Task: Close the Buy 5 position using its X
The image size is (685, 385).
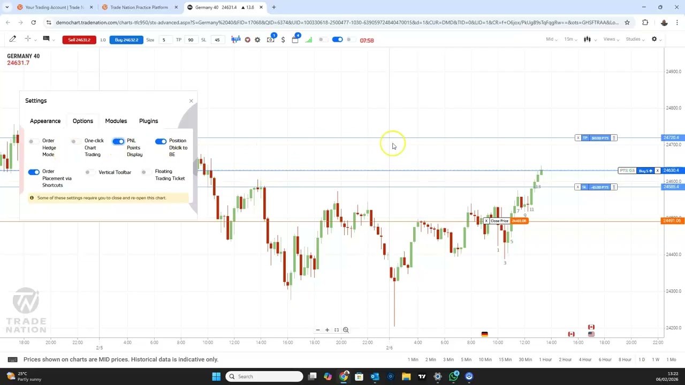Action: click(658, 171)
